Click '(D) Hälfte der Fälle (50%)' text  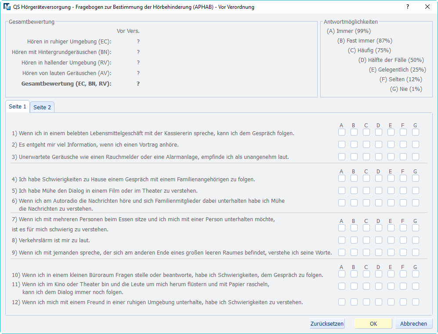tap(391, 60)
